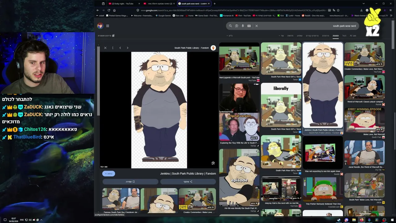
Task: Select the AI mode search tab
Action: tap(353, 36)
